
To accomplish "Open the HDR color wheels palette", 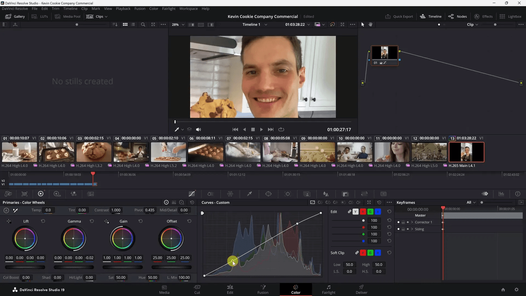I will (57, 194).
